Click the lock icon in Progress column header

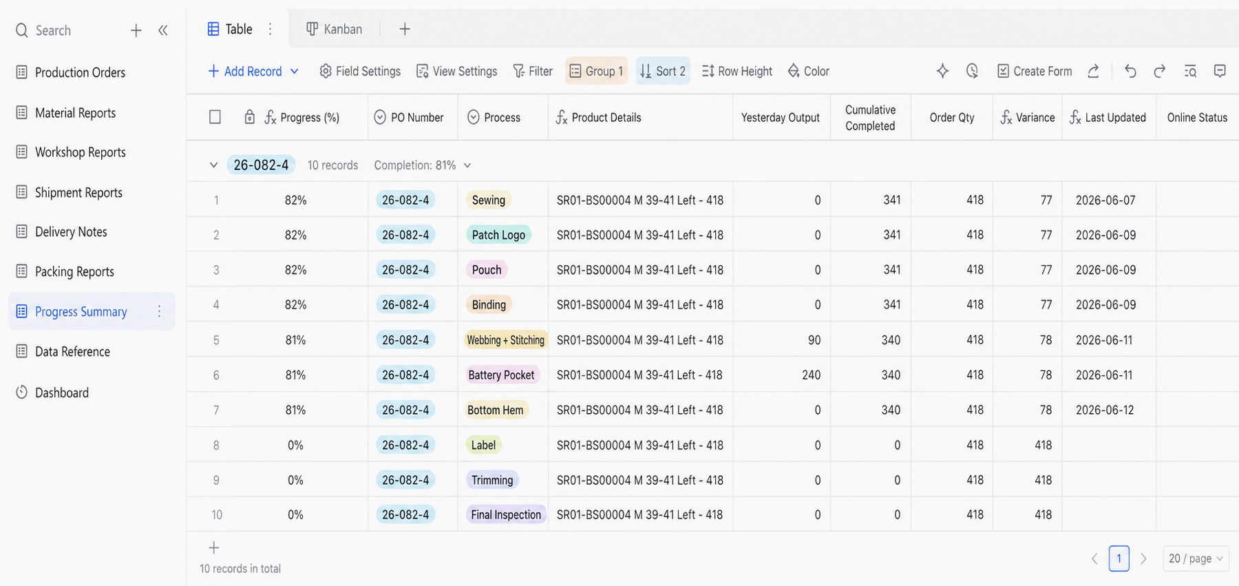250,117
